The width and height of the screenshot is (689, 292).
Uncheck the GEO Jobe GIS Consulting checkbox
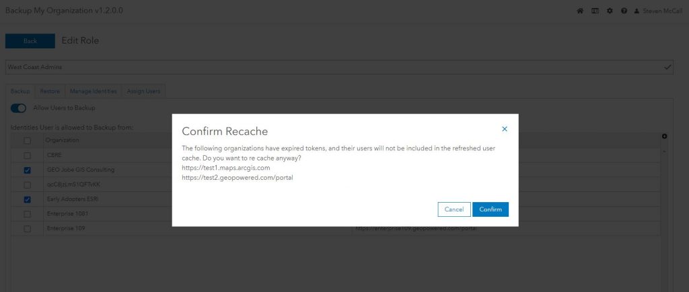(x=28, y=171)
